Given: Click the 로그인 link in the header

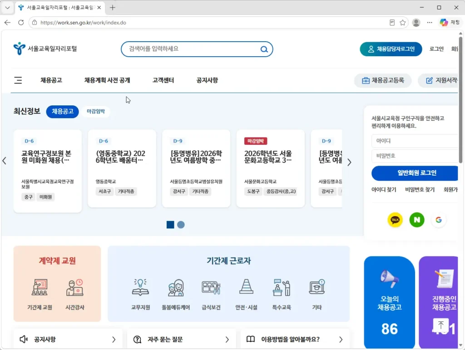Looking at the screenshot, I should point(436,49).
